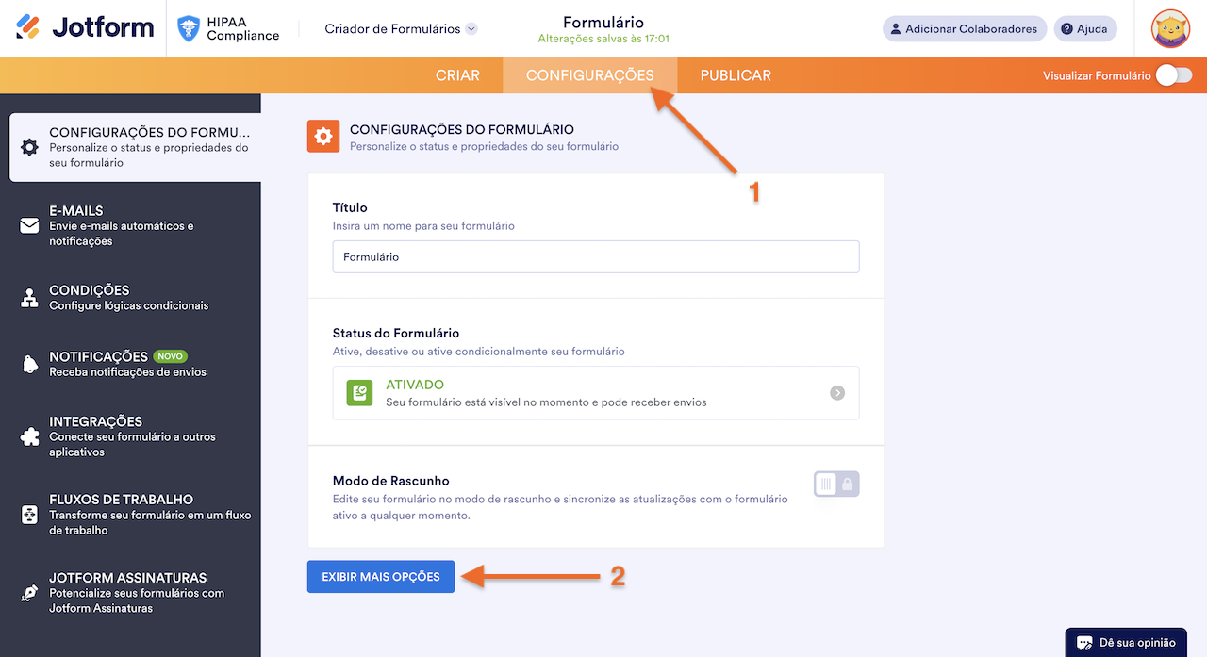1207x657 pixels.
Task: Click the Exibir Mais Opções button
Action: pos(380,576)
